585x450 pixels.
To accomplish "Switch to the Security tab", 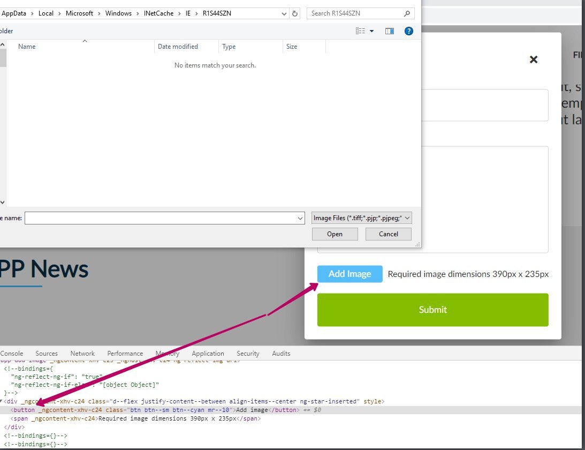I will coord(248,353).
